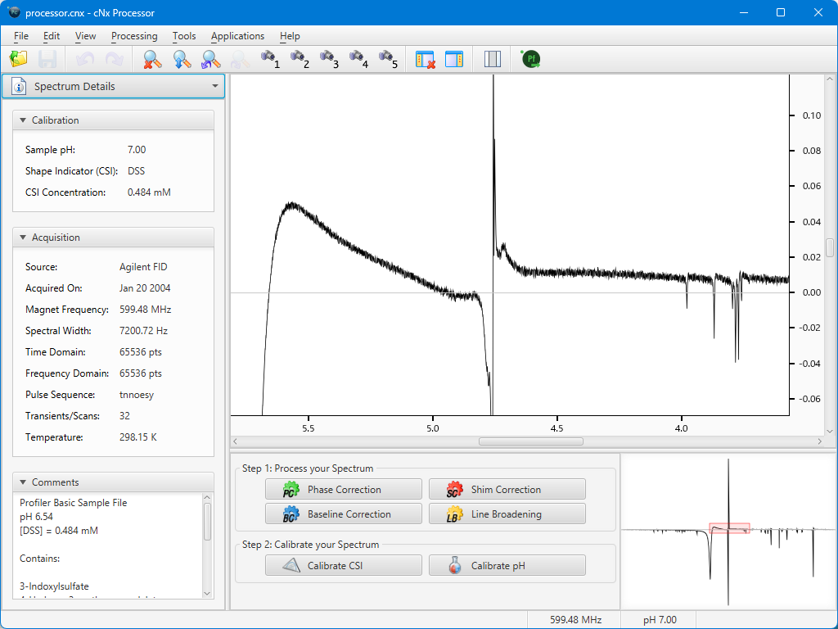Open the Spectrum Details dropdown
Viewport: 838px width, 629px height.
point(214,86)
